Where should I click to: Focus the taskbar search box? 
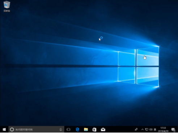click(36, 130)
